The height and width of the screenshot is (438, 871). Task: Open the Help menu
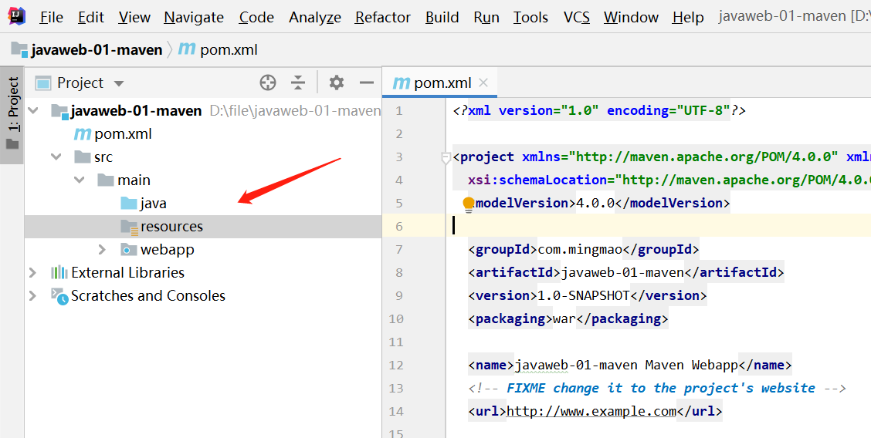click(688, 17)
